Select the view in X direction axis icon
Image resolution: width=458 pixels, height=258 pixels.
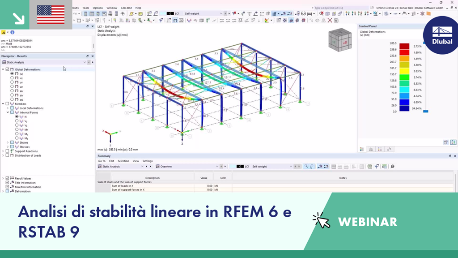348,14
